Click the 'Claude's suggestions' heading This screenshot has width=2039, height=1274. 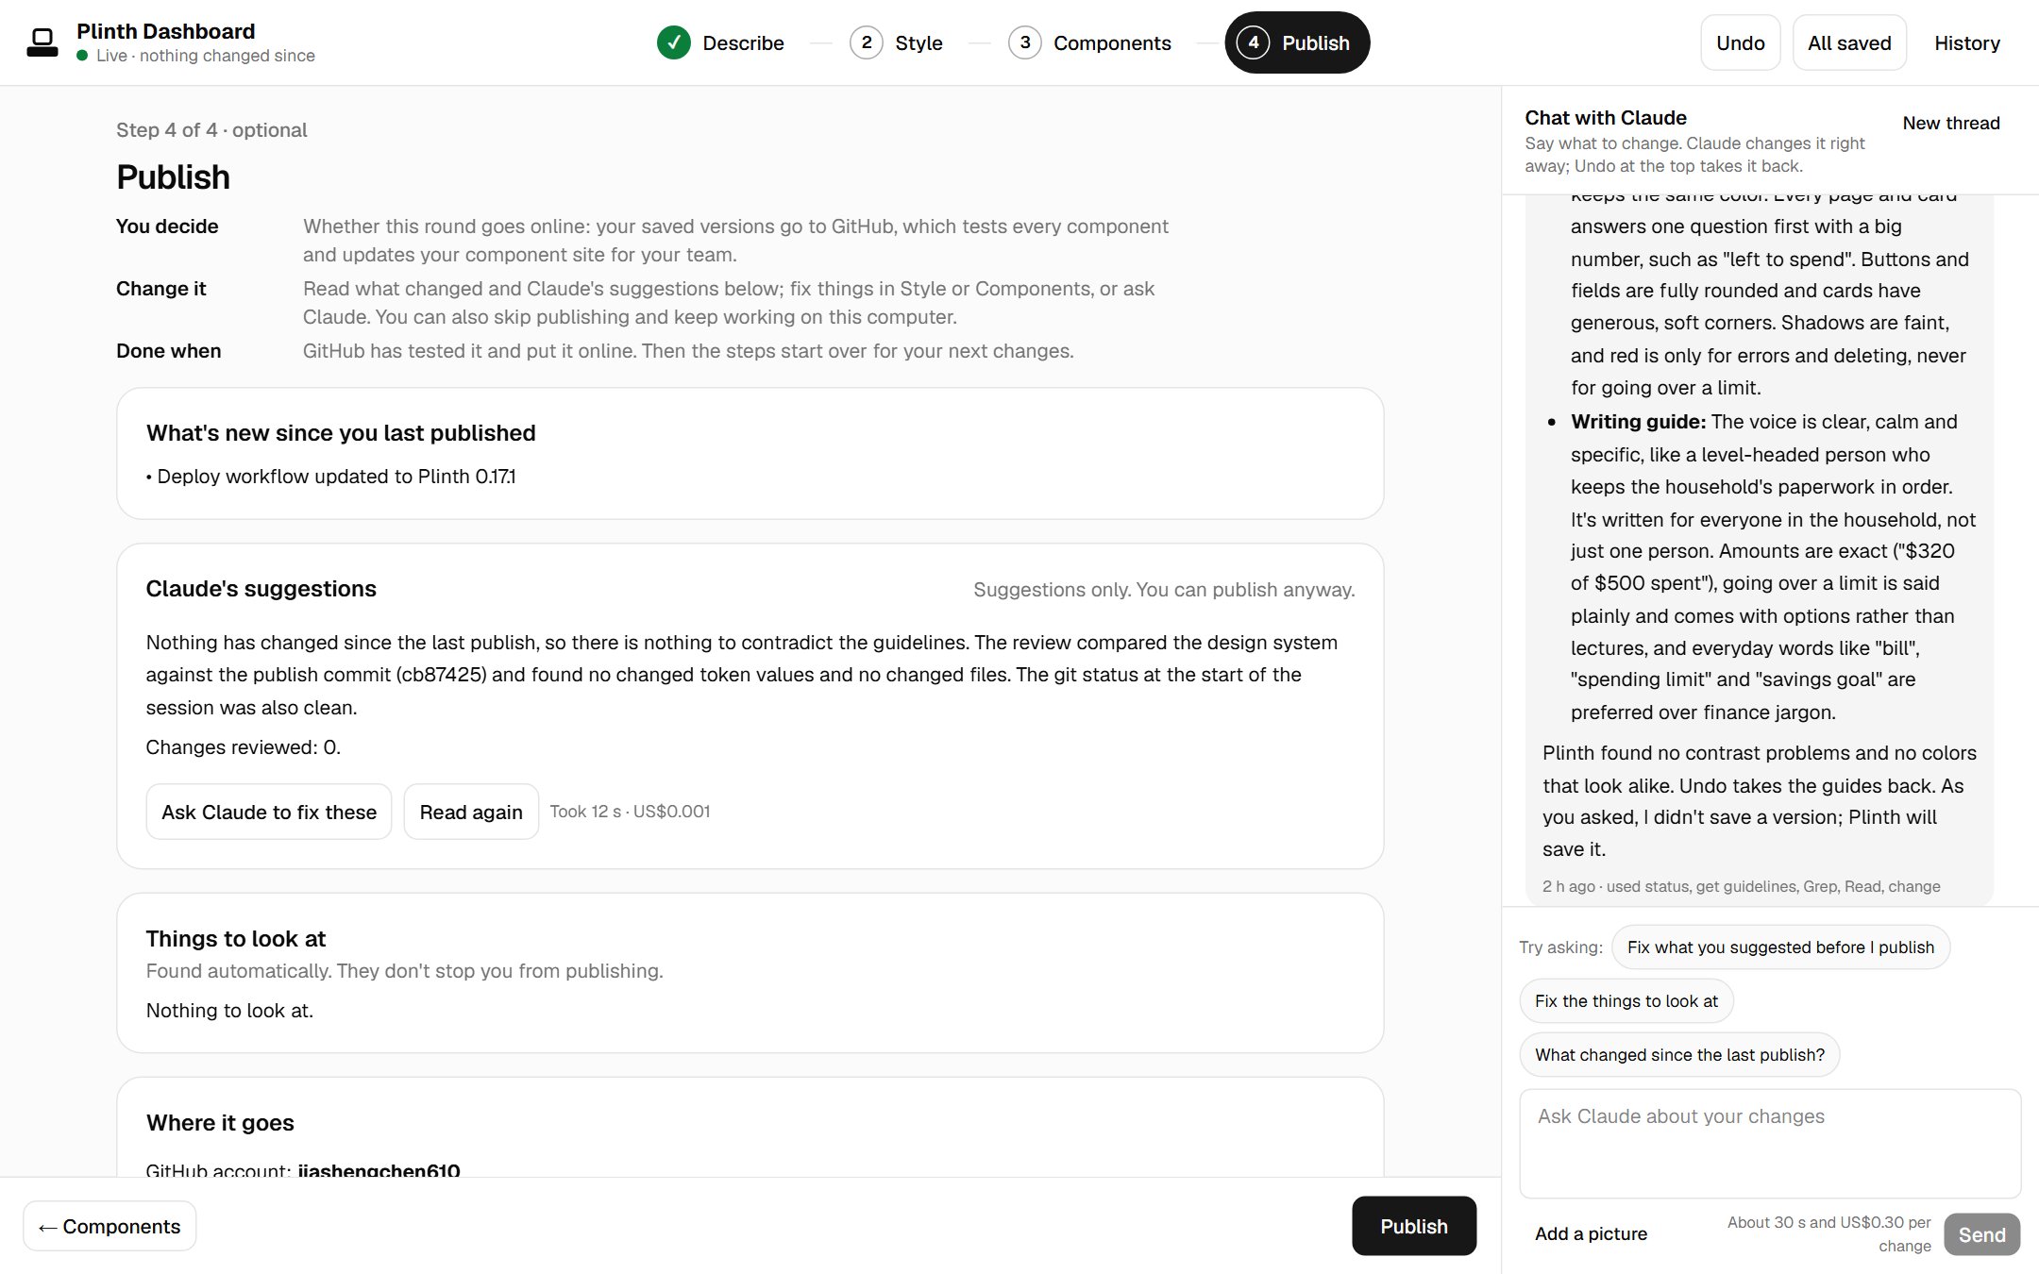(x=261, y=589)
